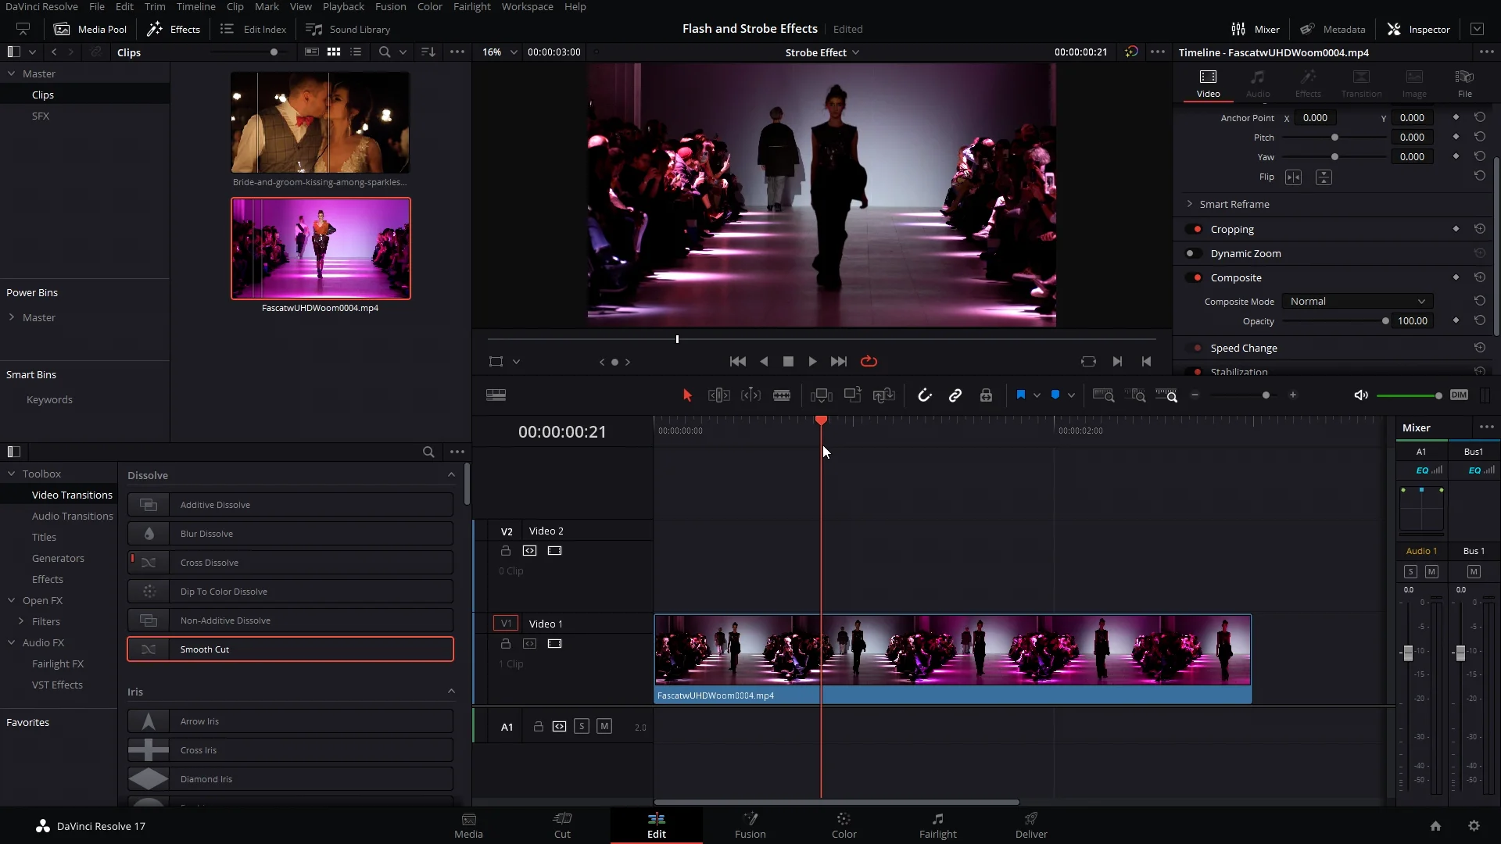
Task: Open the Sound Library panel
Action: 349,29
